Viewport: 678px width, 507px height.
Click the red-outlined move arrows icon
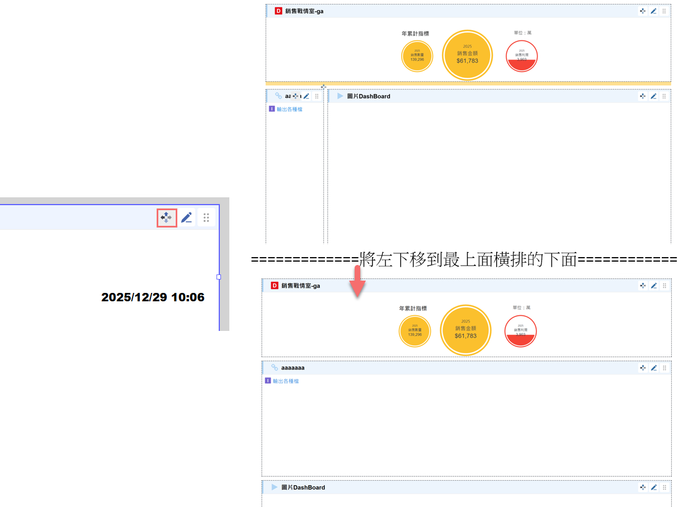click(x=167, y=217)
